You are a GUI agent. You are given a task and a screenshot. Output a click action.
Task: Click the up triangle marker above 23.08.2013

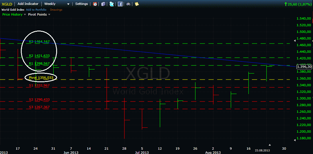click(270, 145)
